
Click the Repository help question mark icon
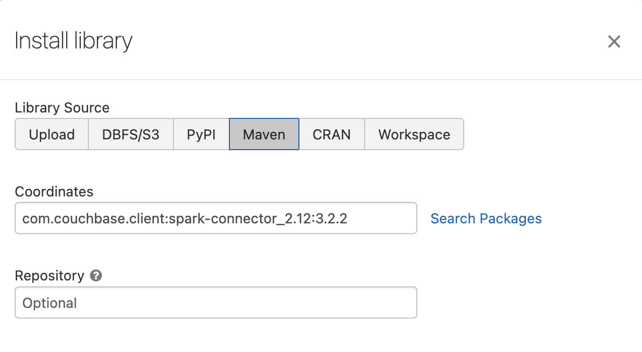tap(95, 276)
